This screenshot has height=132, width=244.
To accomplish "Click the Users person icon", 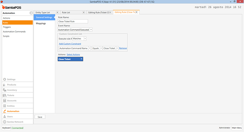I will 5,117.
